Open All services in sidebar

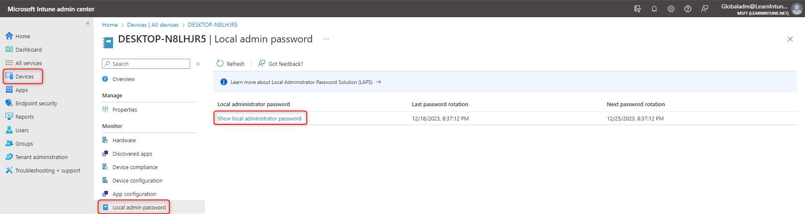29,63
